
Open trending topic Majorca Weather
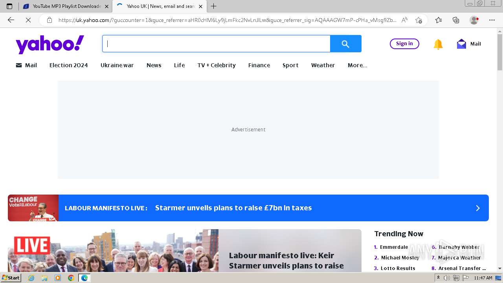(459, 258)
